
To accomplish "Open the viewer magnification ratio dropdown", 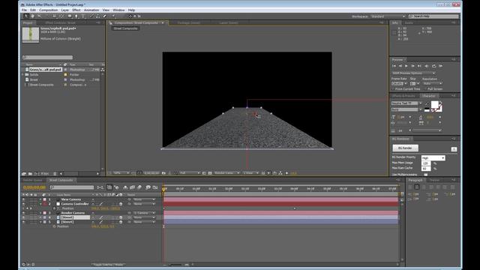I will tap(121, 173).
